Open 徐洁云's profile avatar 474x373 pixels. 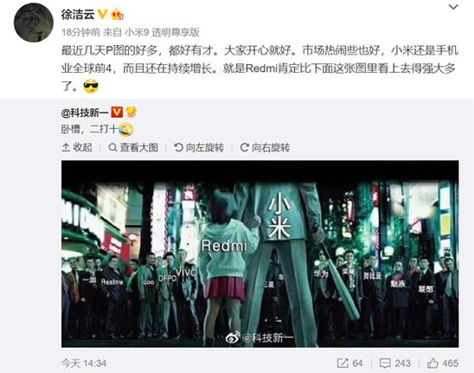[x=34, y=23]
